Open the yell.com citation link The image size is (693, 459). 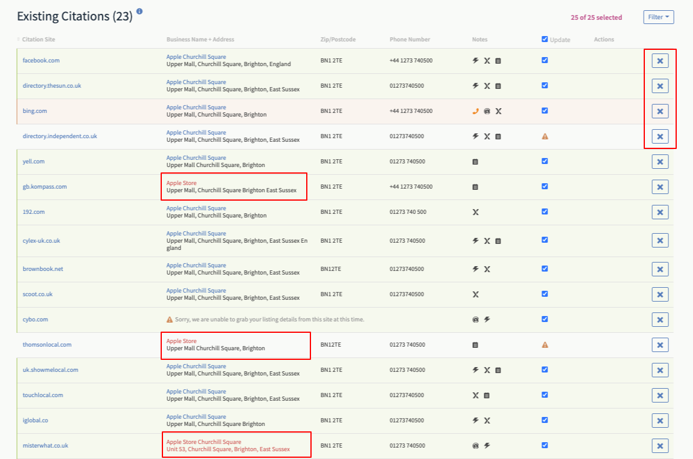(34, 161)
